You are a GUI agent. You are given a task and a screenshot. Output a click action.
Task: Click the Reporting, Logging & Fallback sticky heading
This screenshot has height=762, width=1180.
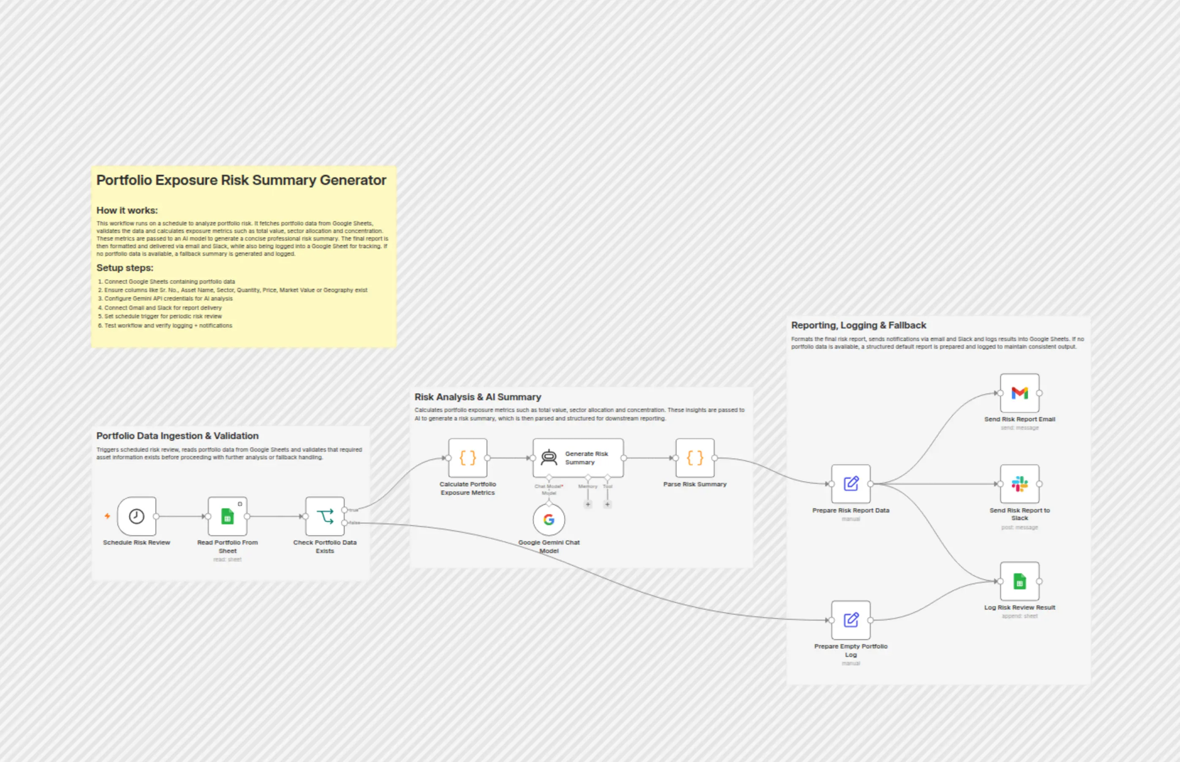click(858, 325)
